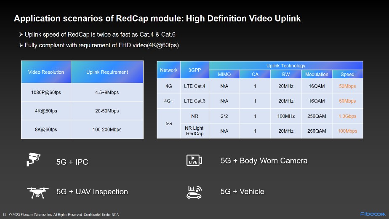
Task: Click the 5G + UAV Inspection label
Action: pos(92,192)
